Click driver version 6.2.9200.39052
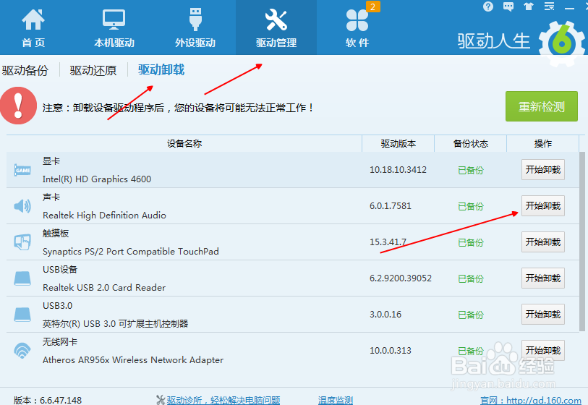 pyautogui.click(x=401, y=278)
